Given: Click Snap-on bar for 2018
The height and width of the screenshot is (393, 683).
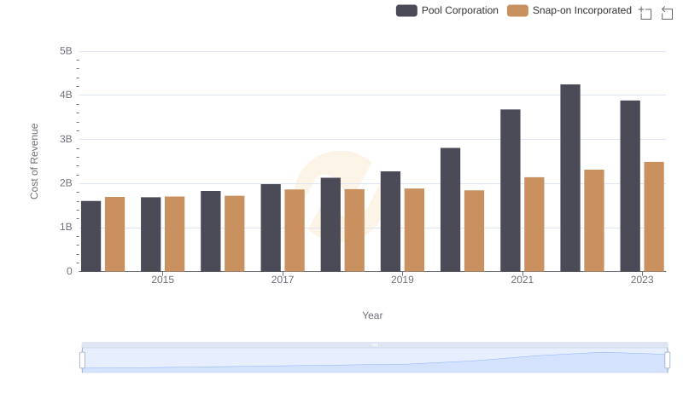Looking at the screenshot, I should point(354,230).
